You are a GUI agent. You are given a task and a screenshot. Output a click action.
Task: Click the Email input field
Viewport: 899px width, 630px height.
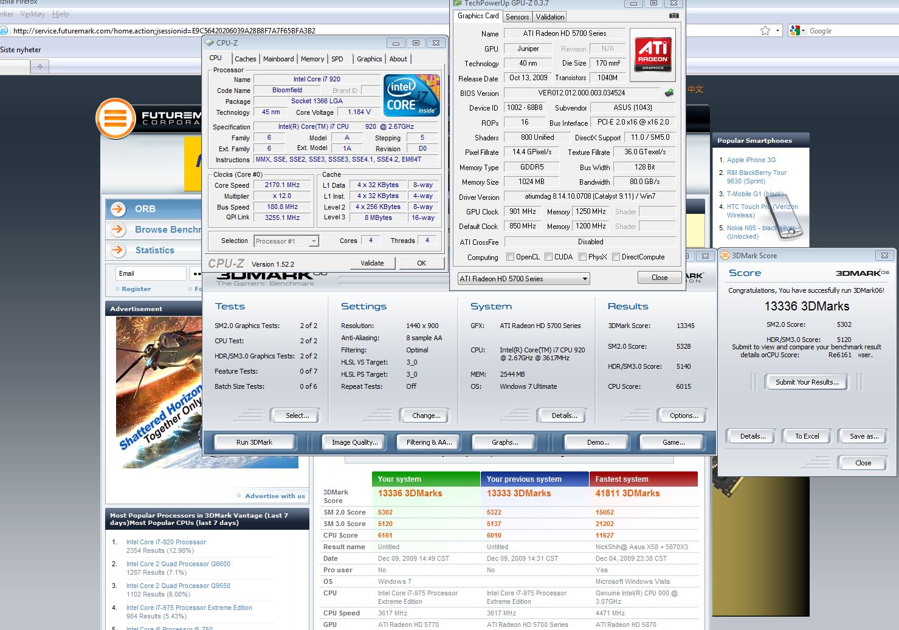click(151, 273)
